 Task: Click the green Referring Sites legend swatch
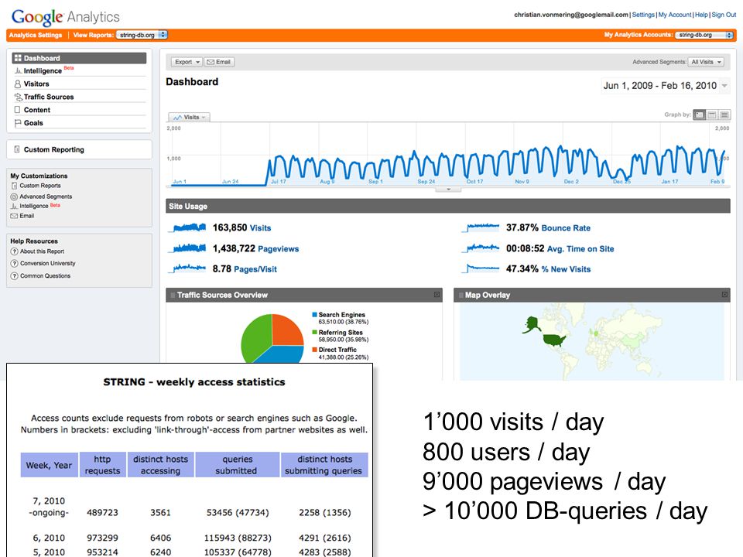point(315,333)
